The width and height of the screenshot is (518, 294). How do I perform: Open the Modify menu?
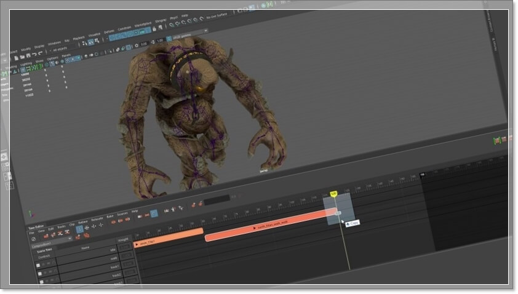26,49
